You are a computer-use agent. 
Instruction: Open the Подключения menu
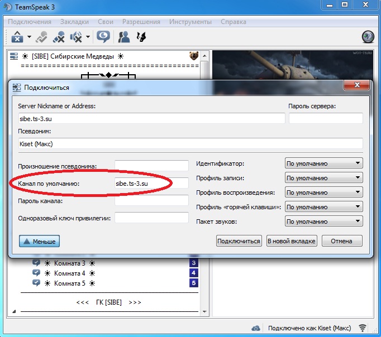coord(30,22)
